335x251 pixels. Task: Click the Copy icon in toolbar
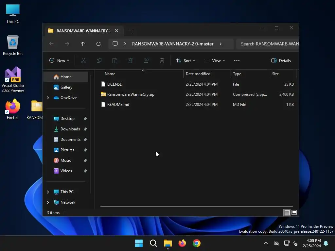[99, 60]
